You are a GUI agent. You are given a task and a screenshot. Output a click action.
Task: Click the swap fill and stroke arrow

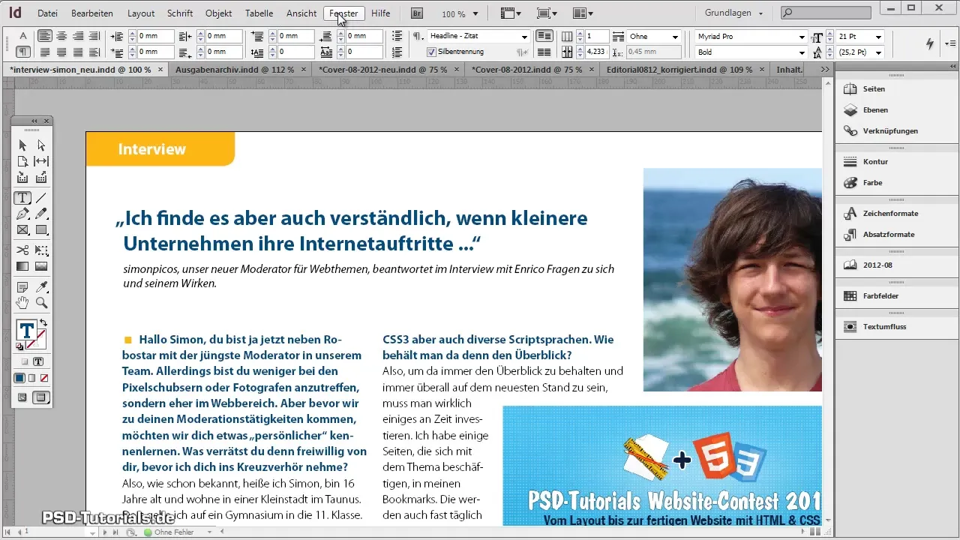43,323
